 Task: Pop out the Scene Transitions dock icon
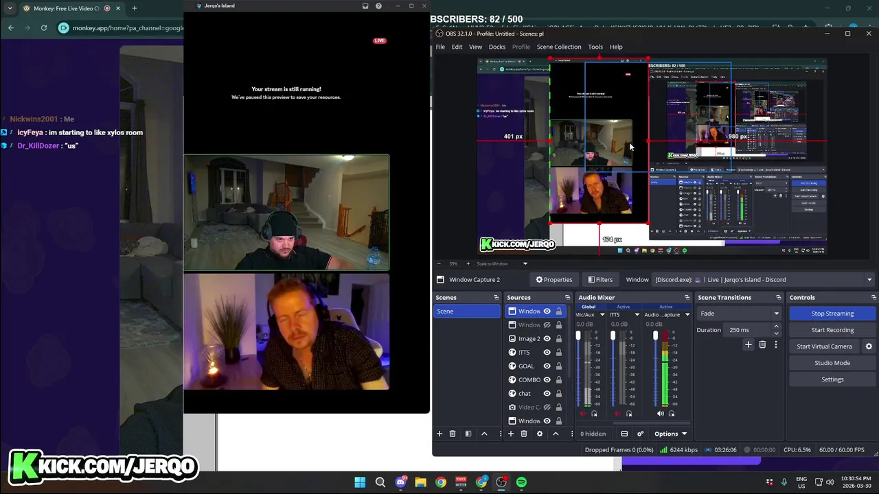point(778,297)
